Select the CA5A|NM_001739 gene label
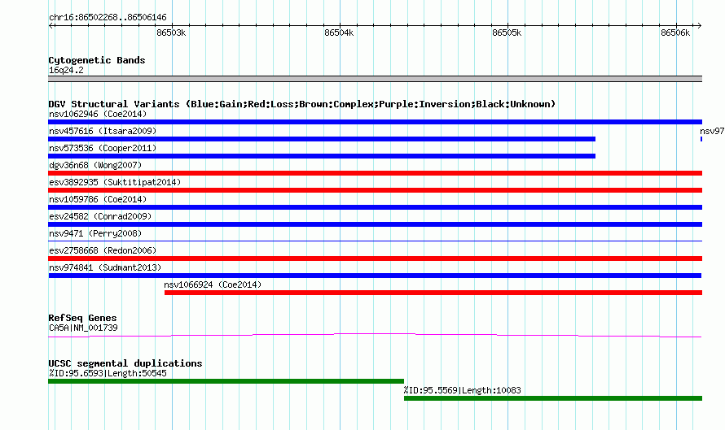 tap(83, 328)
